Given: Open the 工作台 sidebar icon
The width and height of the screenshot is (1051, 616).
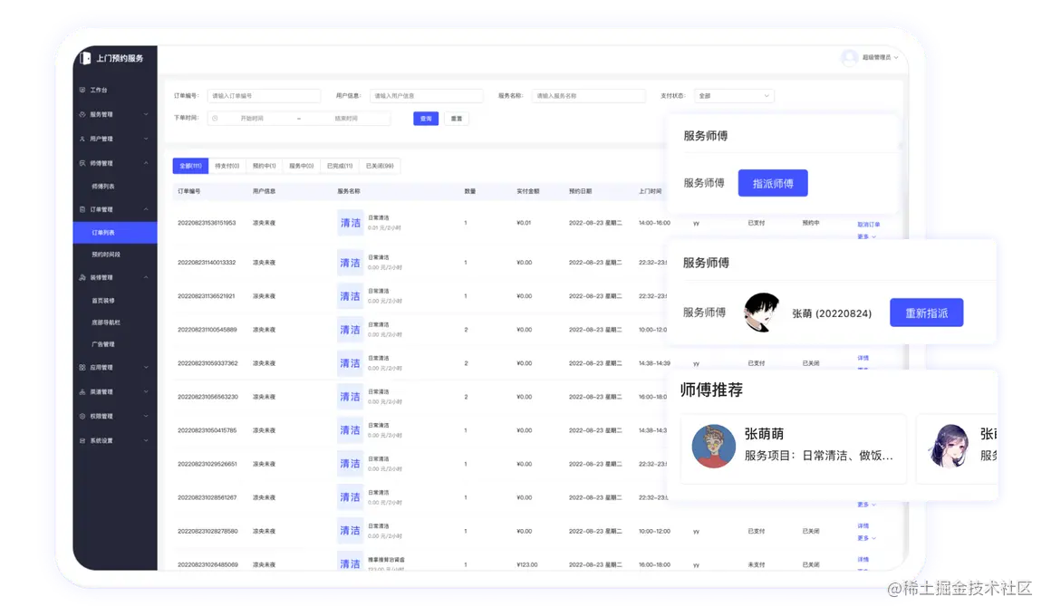Looking at the screenshot, I should [82, 90].
